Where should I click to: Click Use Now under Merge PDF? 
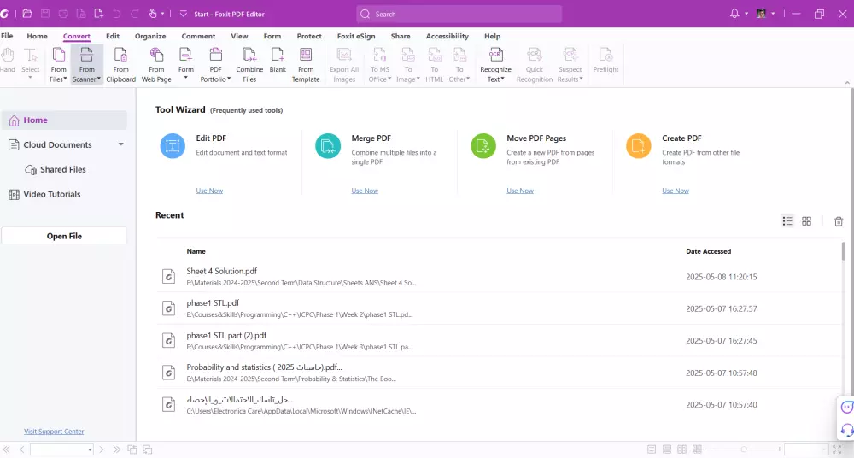point(365,191)
